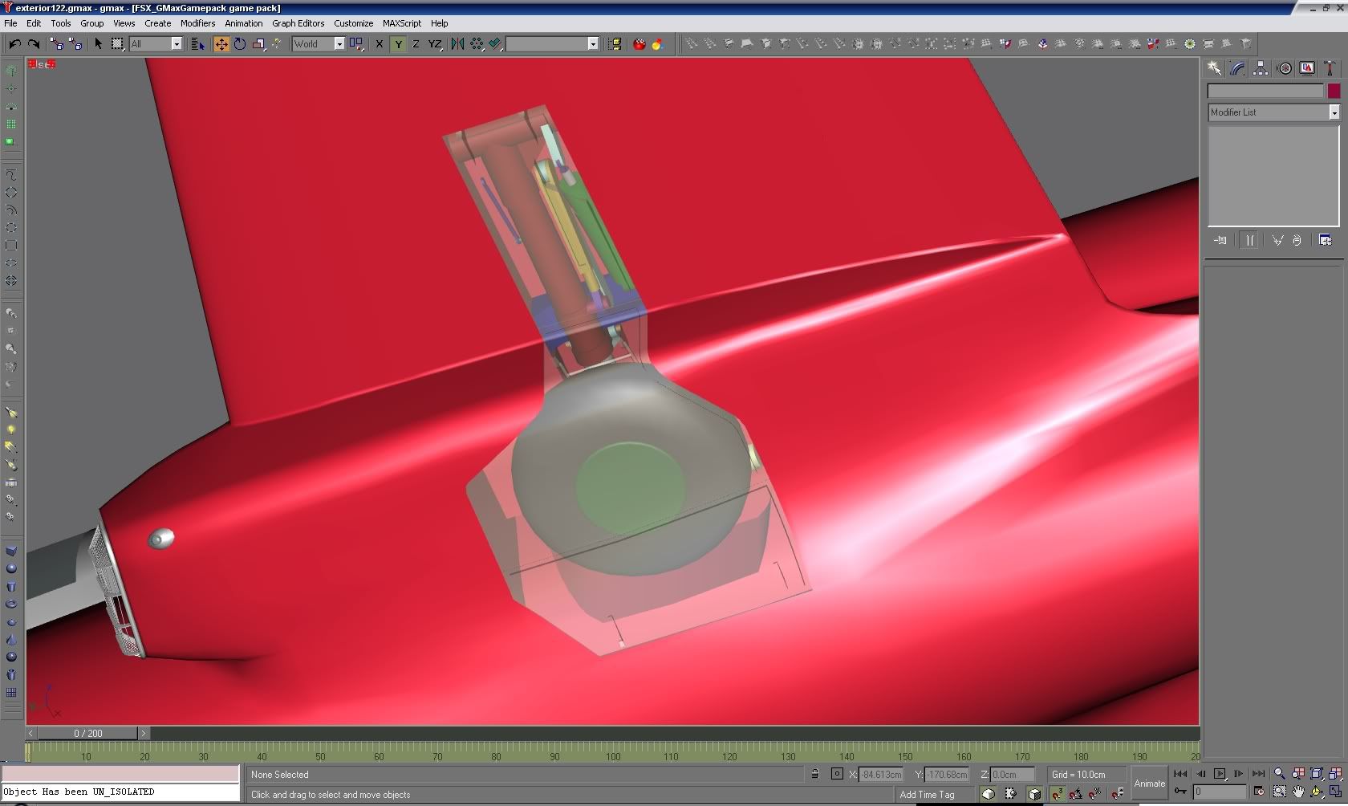
Task: Open the Hierarchy command panel tab
Action: [1261, 68]
